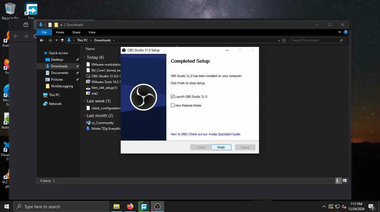This screenshot has width=380, height=212.
Task: Sort by the Name column header
Action: coord(90,49)
